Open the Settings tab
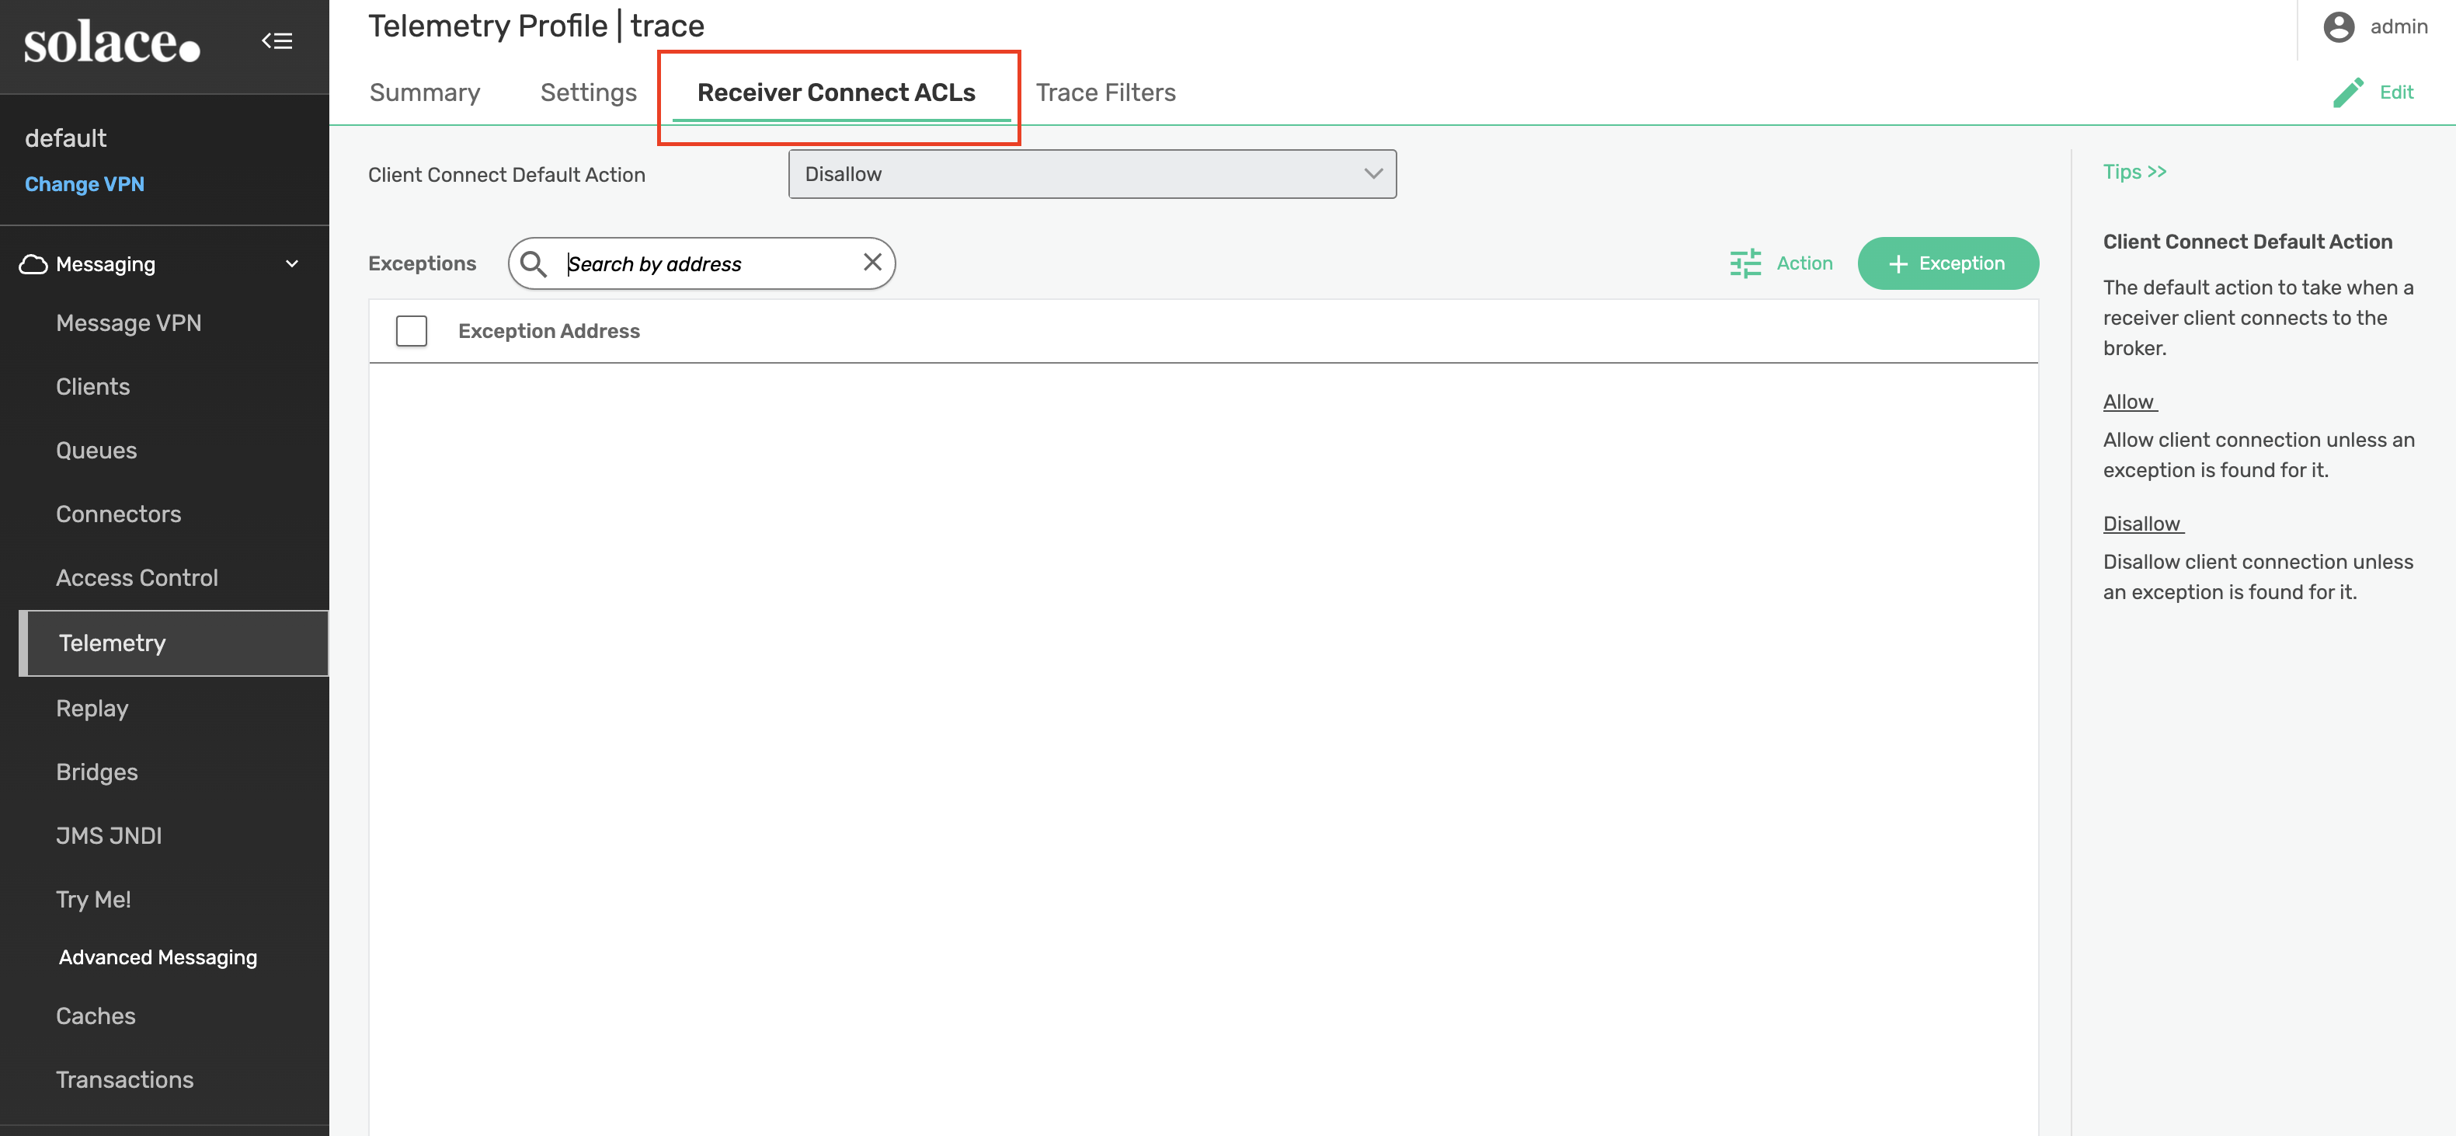Image resolution: width=2456 pixels, height=1136 pixels. (x=587, y=92)
